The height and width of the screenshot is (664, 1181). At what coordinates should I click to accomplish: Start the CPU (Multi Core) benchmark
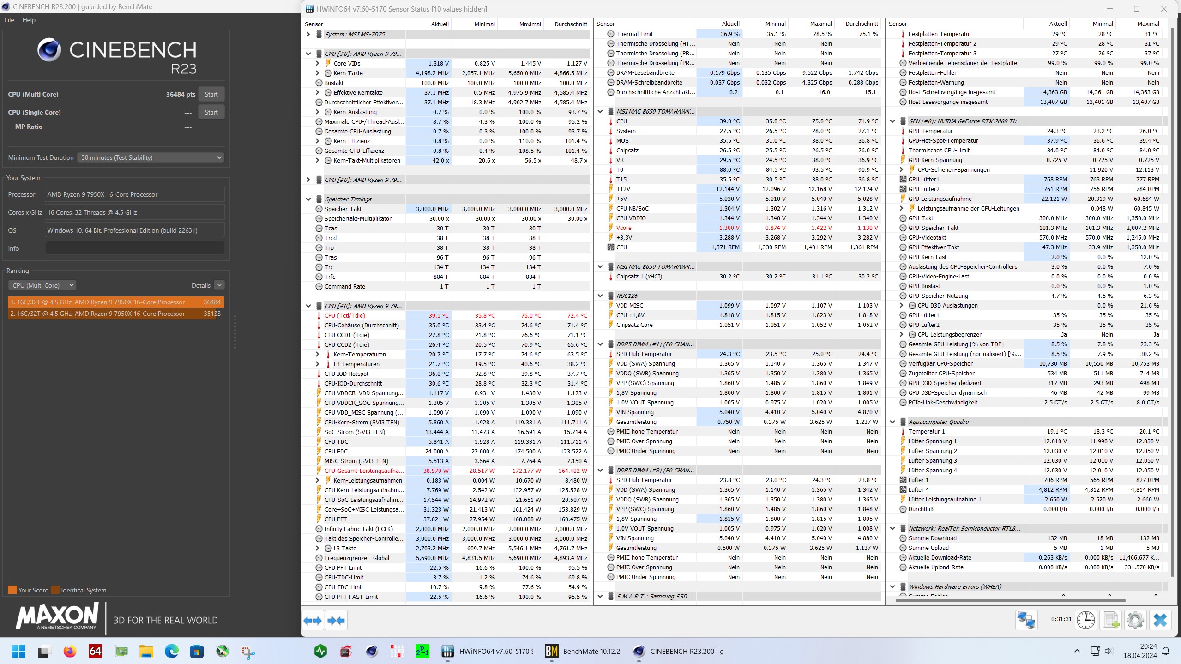click(x=211, y=94)
